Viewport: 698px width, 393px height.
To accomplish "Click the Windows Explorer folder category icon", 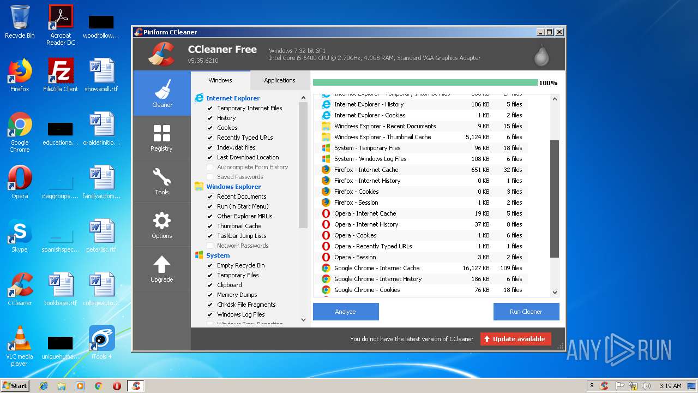I will [199, 187].
